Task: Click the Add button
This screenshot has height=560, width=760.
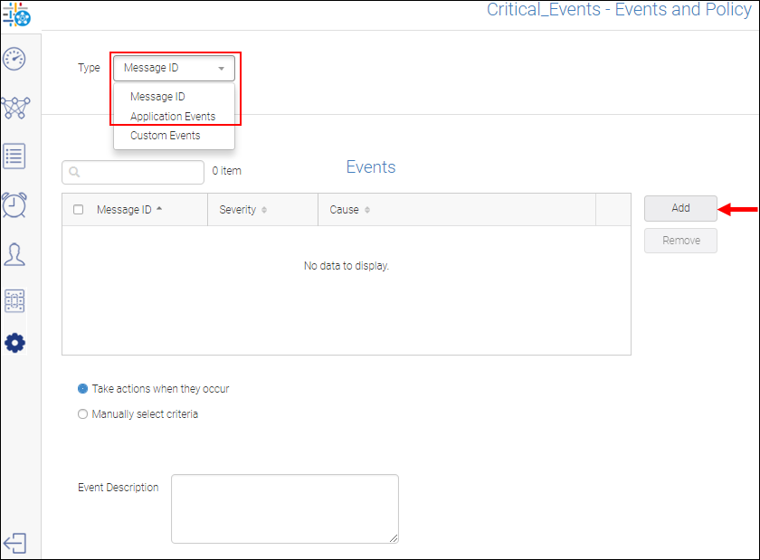Action: [x=680, y=208]
